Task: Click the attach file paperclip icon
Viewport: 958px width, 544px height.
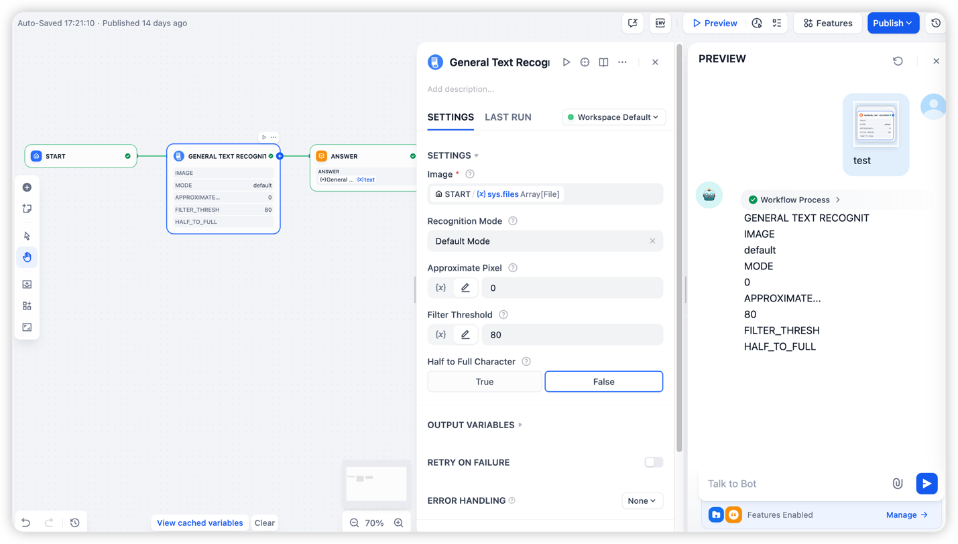Action: click(x=898, y=484)
